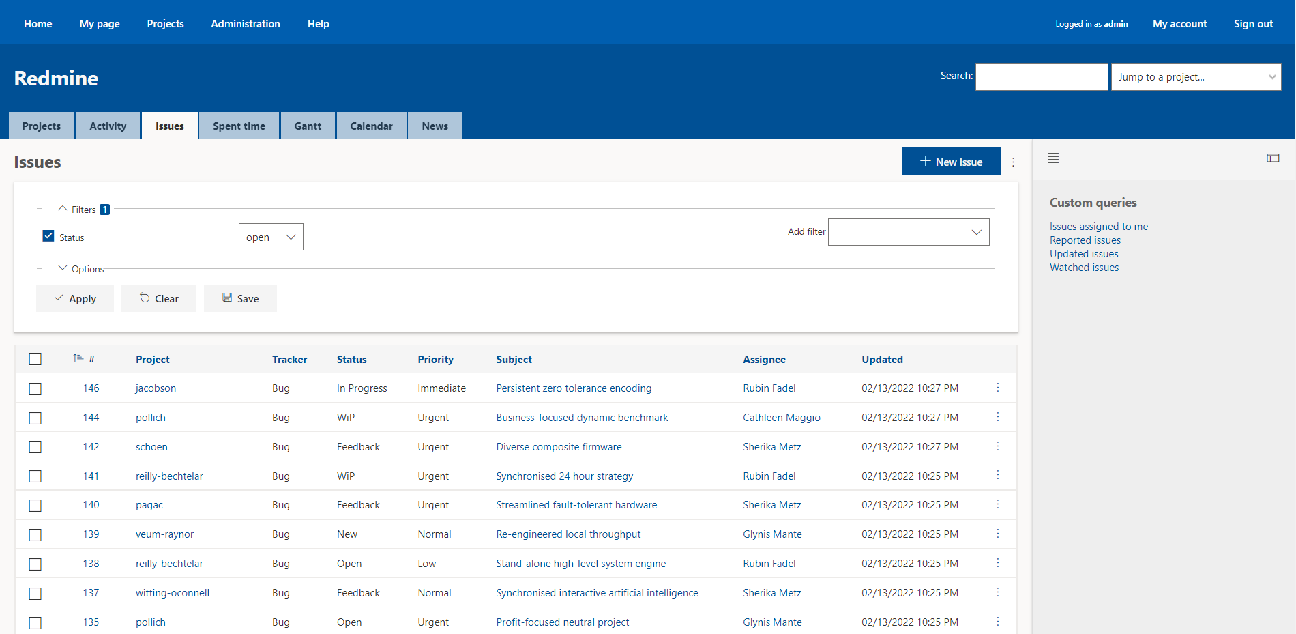
Task: Click the Apply button
Action: pyautogui.click(x=75, y=298)
